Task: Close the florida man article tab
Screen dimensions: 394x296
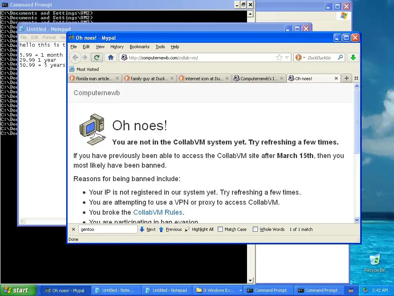Action: point(117,78)
